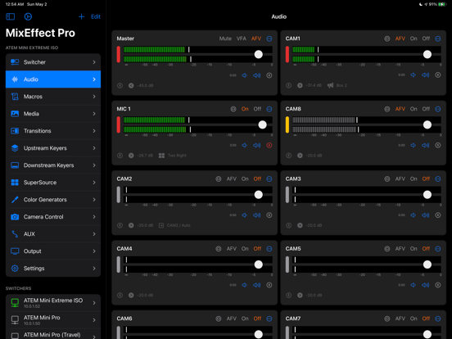This screenshot has height=339, width=452.
Task: Select ATEM Mini Pro (Travel) switcher
Action: point(53,335)
